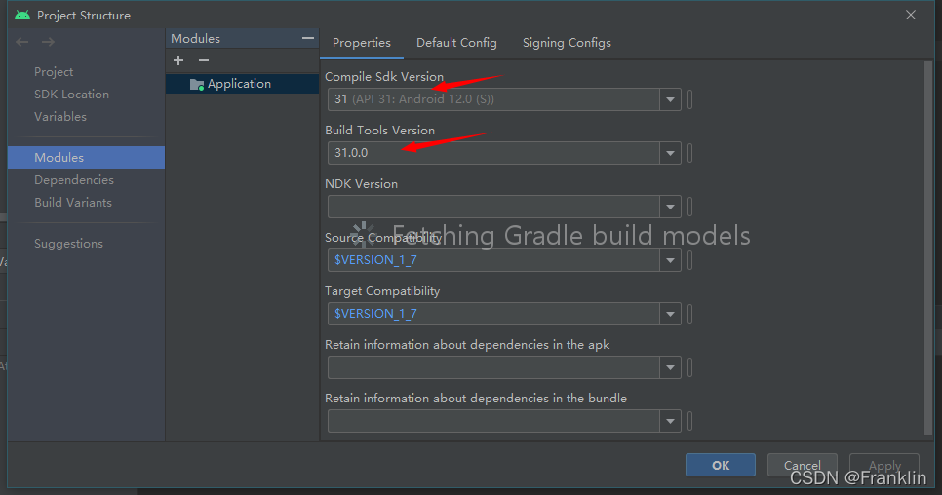Click the variable binding handle beside NDK Version
Image resolution: width=942 pixels, height=495 pixels.
(689, 207)
